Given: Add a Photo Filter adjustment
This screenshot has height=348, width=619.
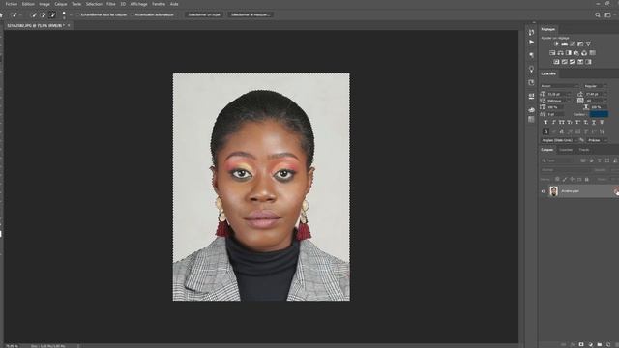Looking at the screenshot, I should (x=576, y=53).
